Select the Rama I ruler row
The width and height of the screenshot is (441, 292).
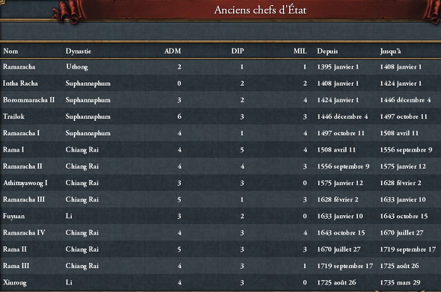tap(220, 150)
